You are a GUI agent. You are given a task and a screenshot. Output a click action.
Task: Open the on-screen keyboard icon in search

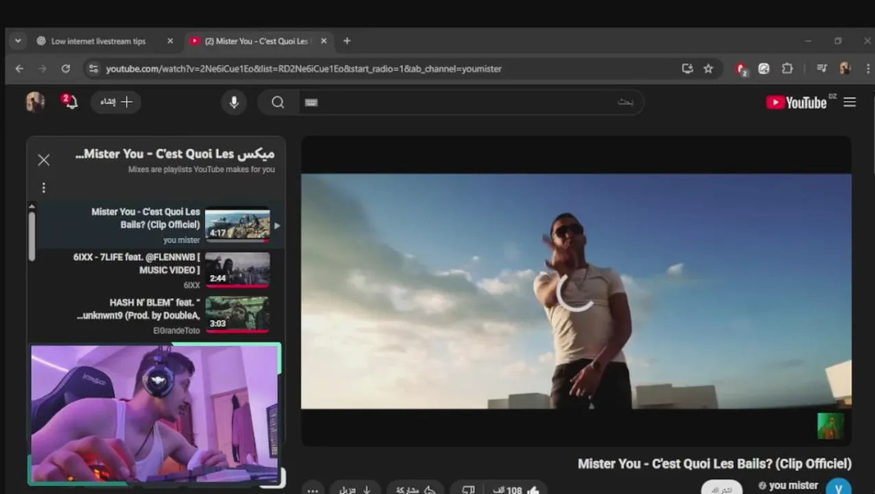(x=311, y=102)
